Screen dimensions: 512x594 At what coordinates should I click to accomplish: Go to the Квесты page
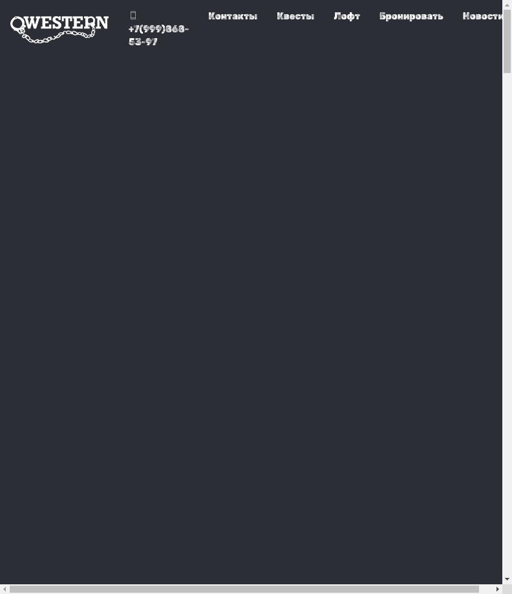pos(295,16)
